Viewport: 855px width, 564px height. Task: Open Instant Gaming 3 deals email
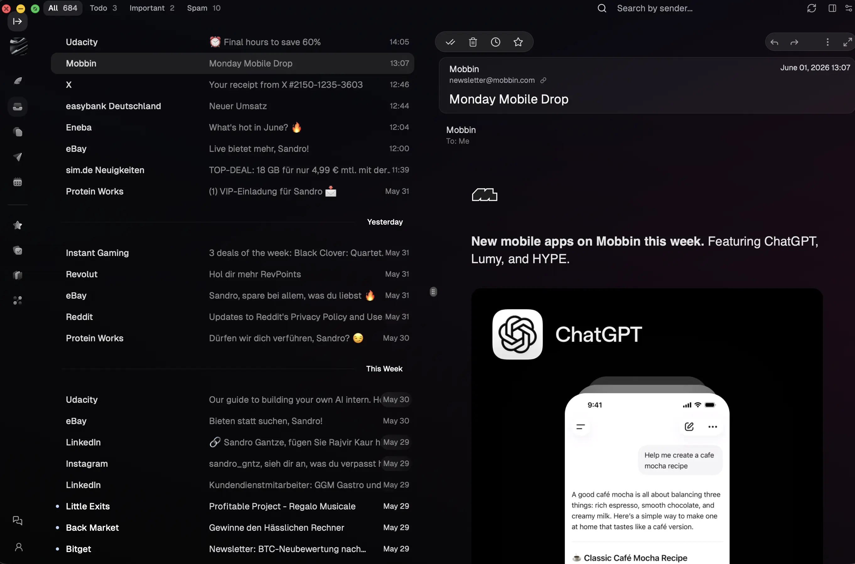pos(233,253)
